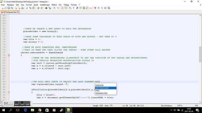Screen dimensions: 202x113
Task: Click the Replace toolbar icon
Action: tap(50, 8)
